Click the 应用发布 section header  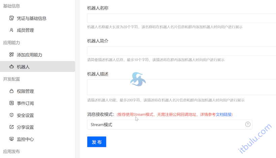click(x=11, y=151)
